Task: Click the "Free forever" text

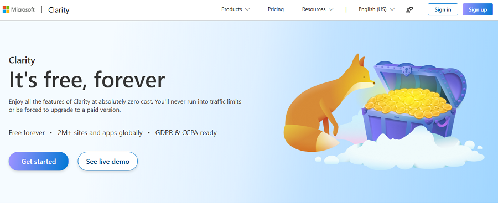Action: 27,132
